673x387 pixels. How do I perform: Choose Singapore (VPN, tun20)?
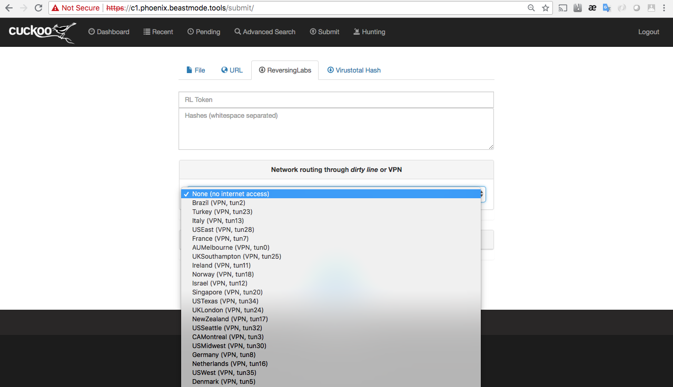331,292
